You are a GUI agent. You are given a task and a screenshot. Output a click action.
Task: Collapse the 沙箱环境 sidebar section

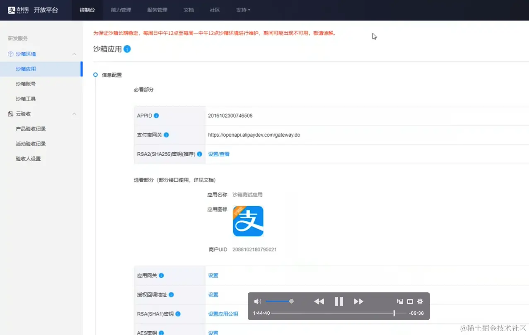tap(74, 54)
